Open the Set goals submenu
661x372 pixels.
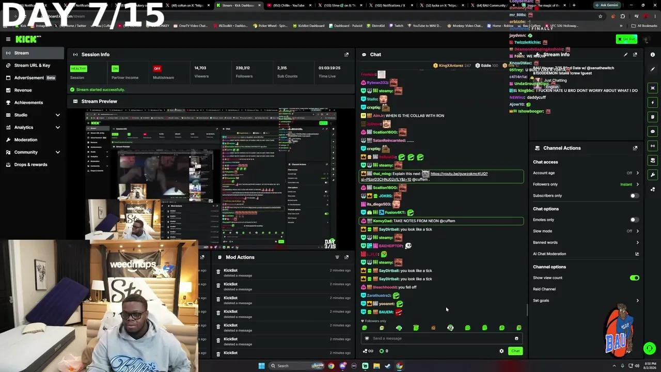[586, 301]
